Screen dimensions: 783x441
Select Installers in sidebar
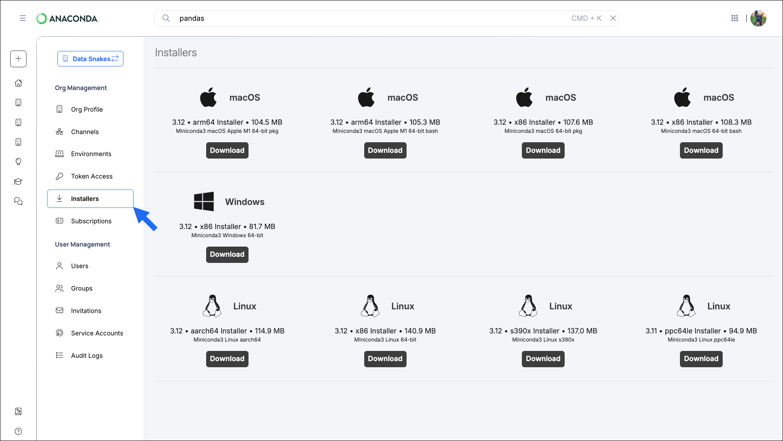pos(90,198)
